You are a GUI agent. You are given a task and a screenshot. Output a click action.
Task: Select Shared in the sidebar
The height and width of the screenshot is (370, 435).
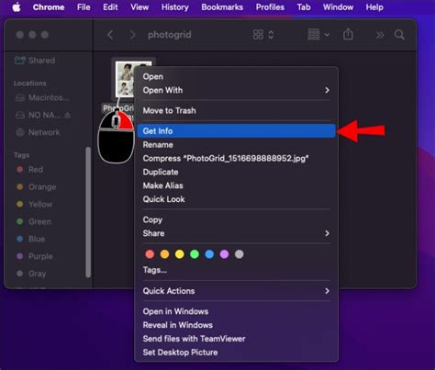35,61
